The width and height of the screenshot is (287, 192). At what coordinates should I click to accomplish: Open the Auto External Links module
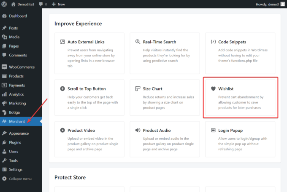click(x=89, y=53)
